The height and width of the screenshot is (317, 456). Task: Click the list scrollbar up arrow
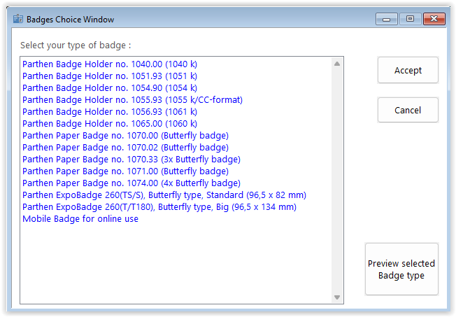point(337,64)
